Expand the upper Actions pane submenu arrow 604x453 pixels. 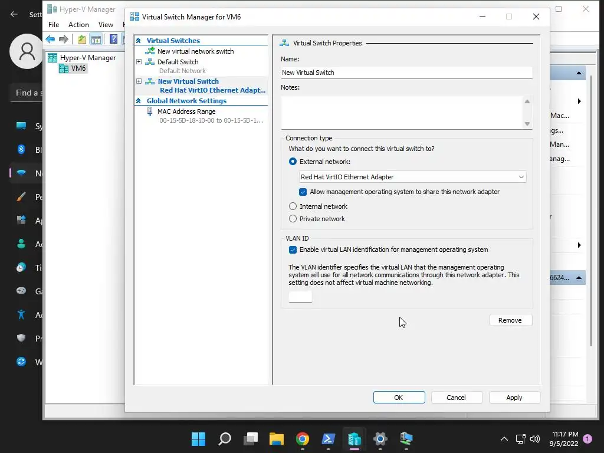tap(579, 101)
